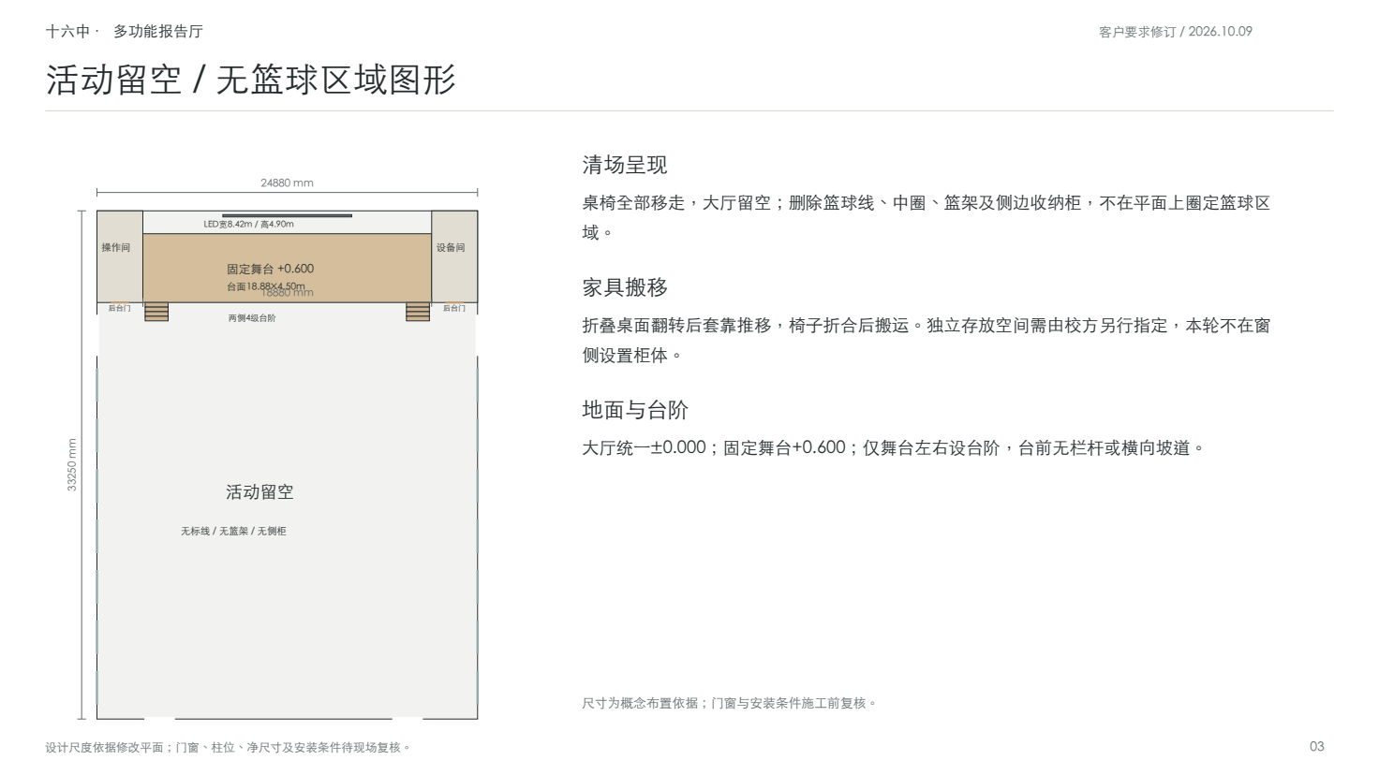
Task: Click the 设备间 room label
Action: coord(451,248)
